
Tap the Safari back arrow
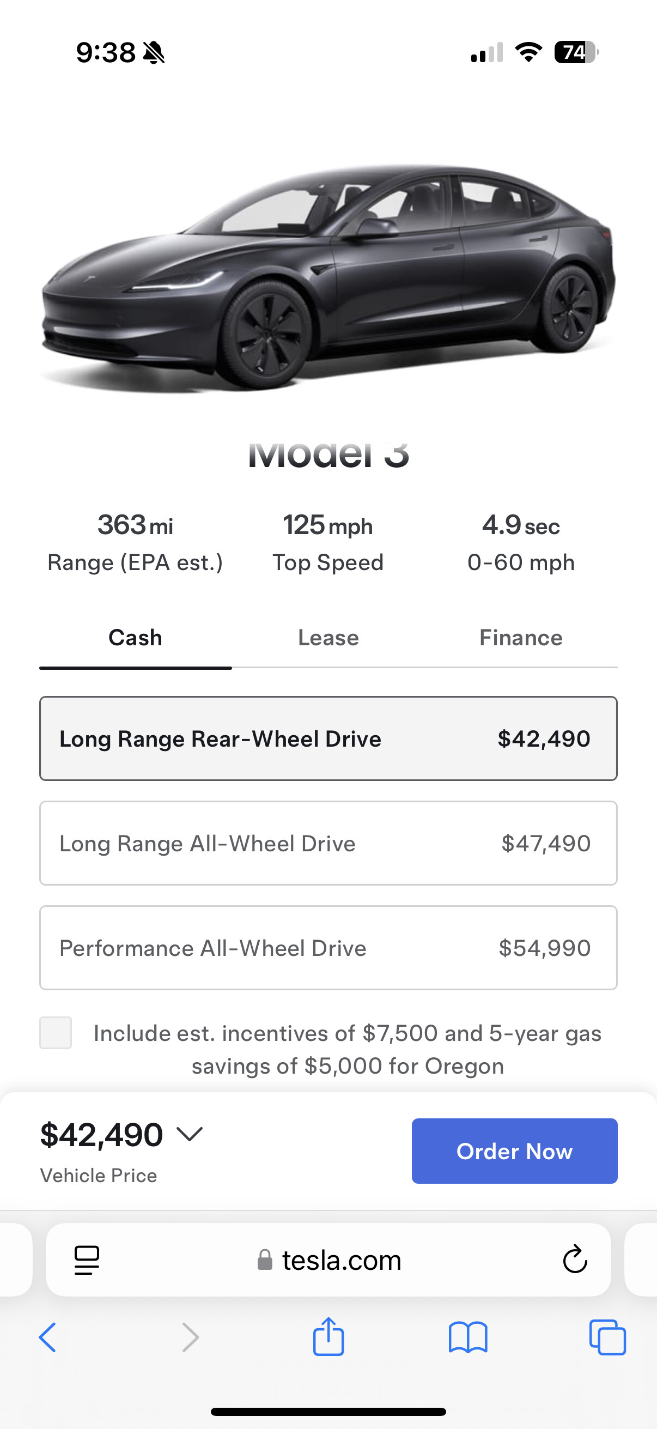coord(48,1337)
